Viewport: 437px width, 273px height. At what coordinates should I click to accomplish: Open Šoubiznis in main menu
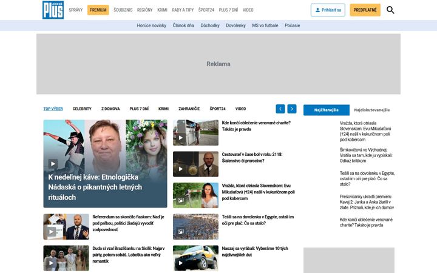click(x=123, y=10)
